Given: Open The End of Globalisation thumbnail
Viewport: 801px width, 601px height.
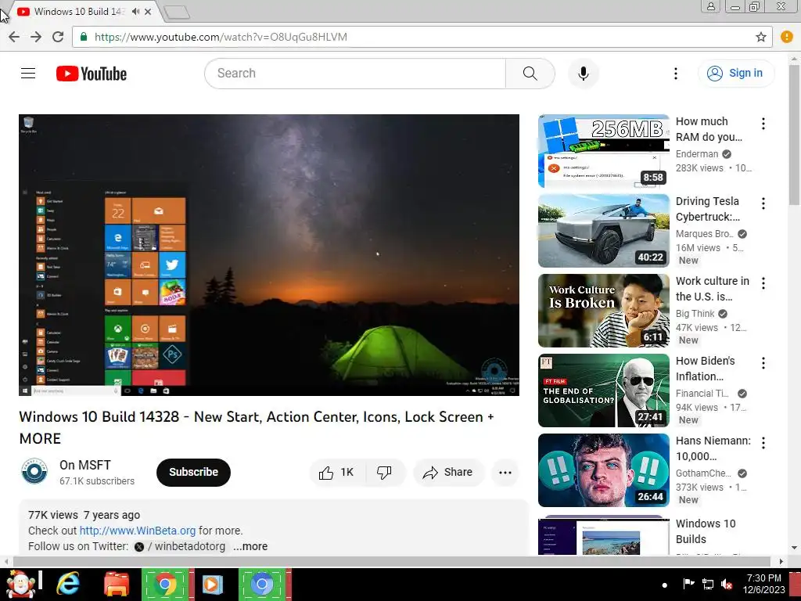Looking at the screenshot, I should coord(603,390).
